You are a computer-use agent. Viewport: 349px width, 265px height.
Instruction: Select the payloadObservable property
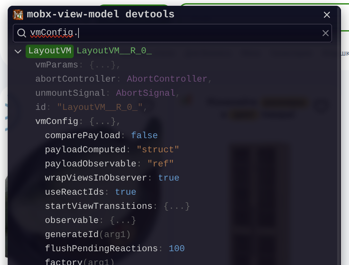coord(91,164)
